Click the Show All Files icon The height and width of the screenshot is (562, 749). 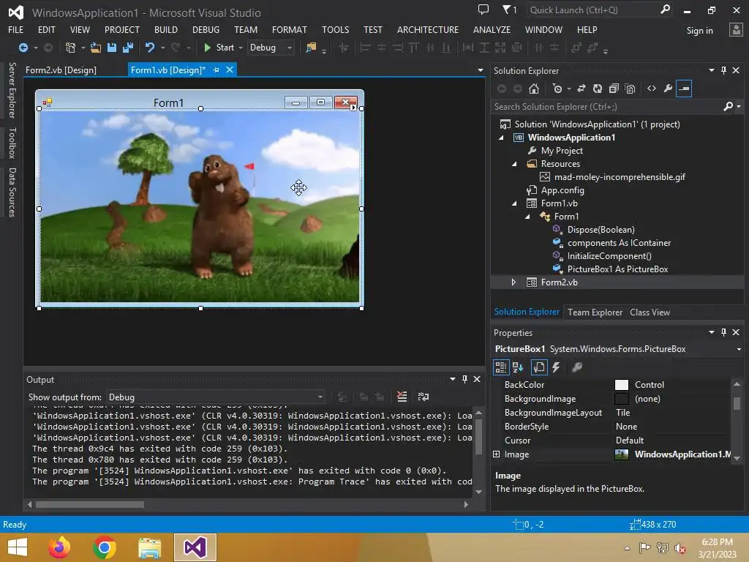point(630,89)
